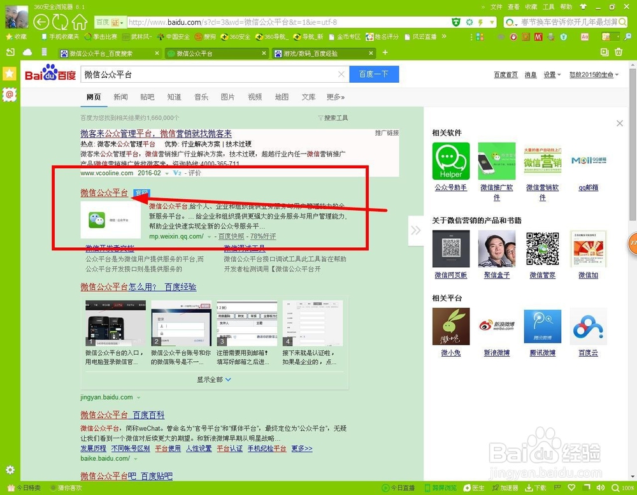Open the cloud sync icon beside the tab bar
The image size is (637, 495).
27,52
